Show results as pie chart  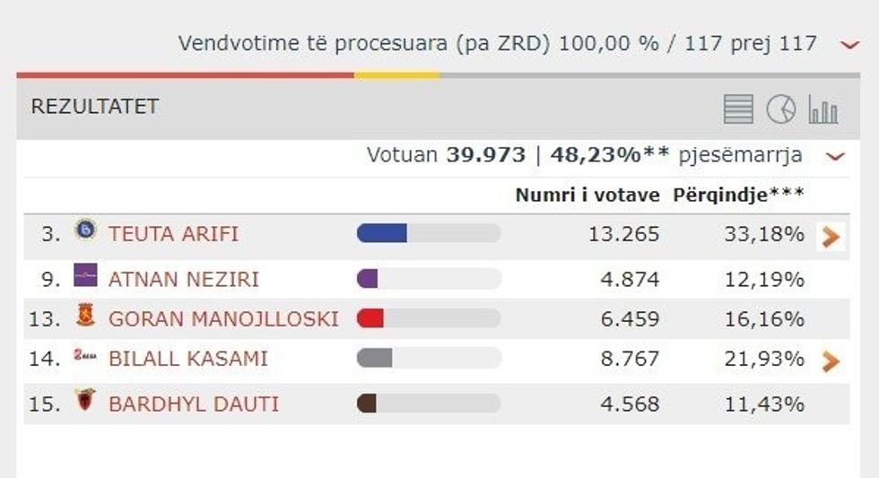point(780,109)
